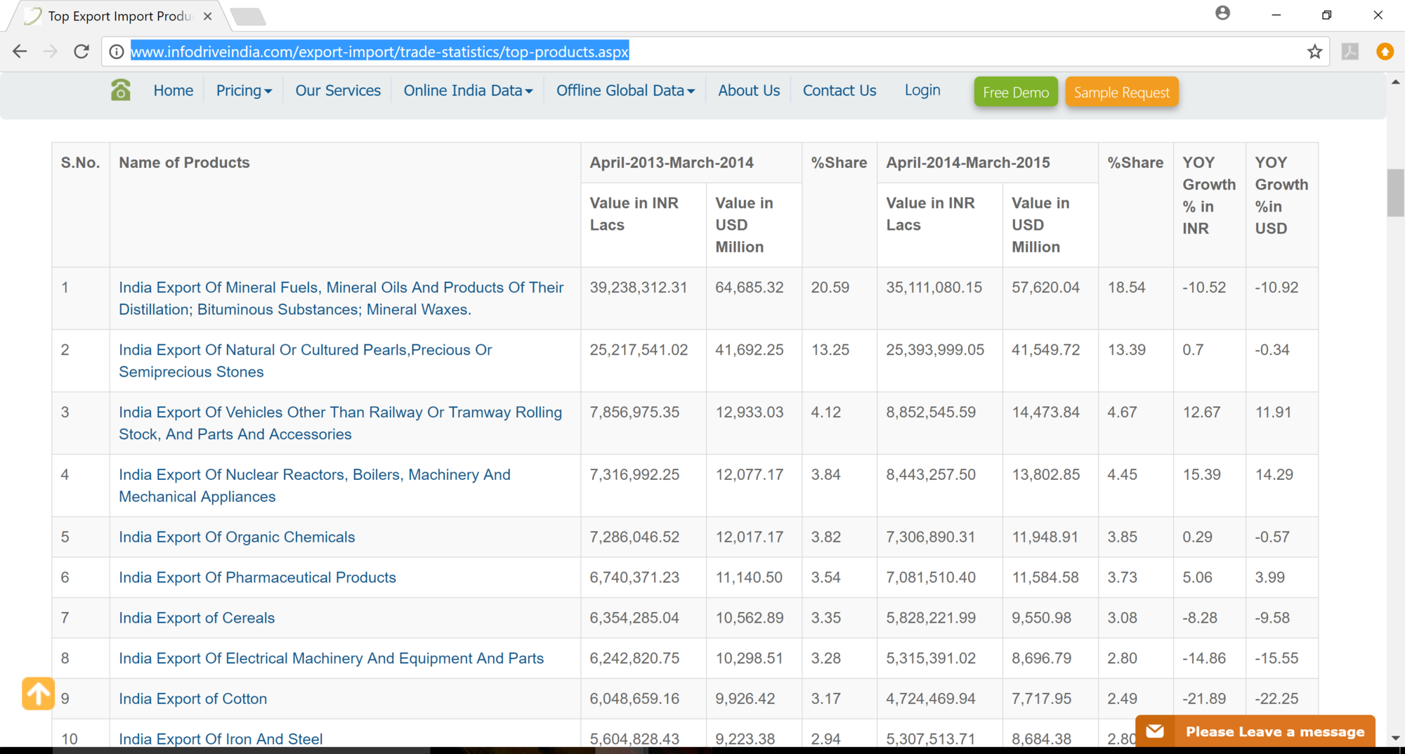Bookmark this page with the star icon
Image resolution: width=1405 pixels, height=754 pixels.
[1314, 51]
